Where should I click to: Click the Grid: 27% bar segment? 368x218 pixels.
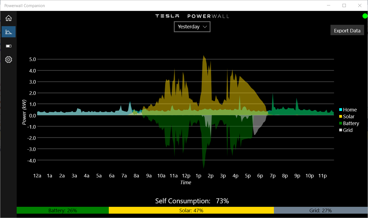pyautogui.click(x=320, y=210)
